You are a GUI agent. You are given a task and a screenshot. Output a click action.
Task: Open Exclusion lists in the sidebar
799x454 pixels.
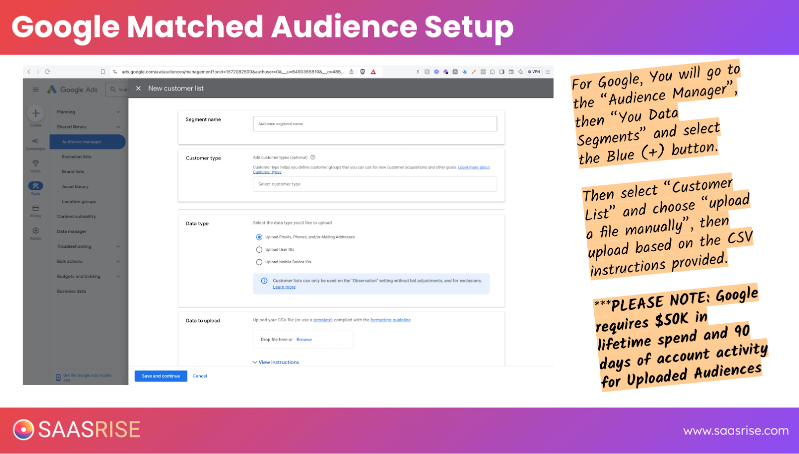[76, 157]
